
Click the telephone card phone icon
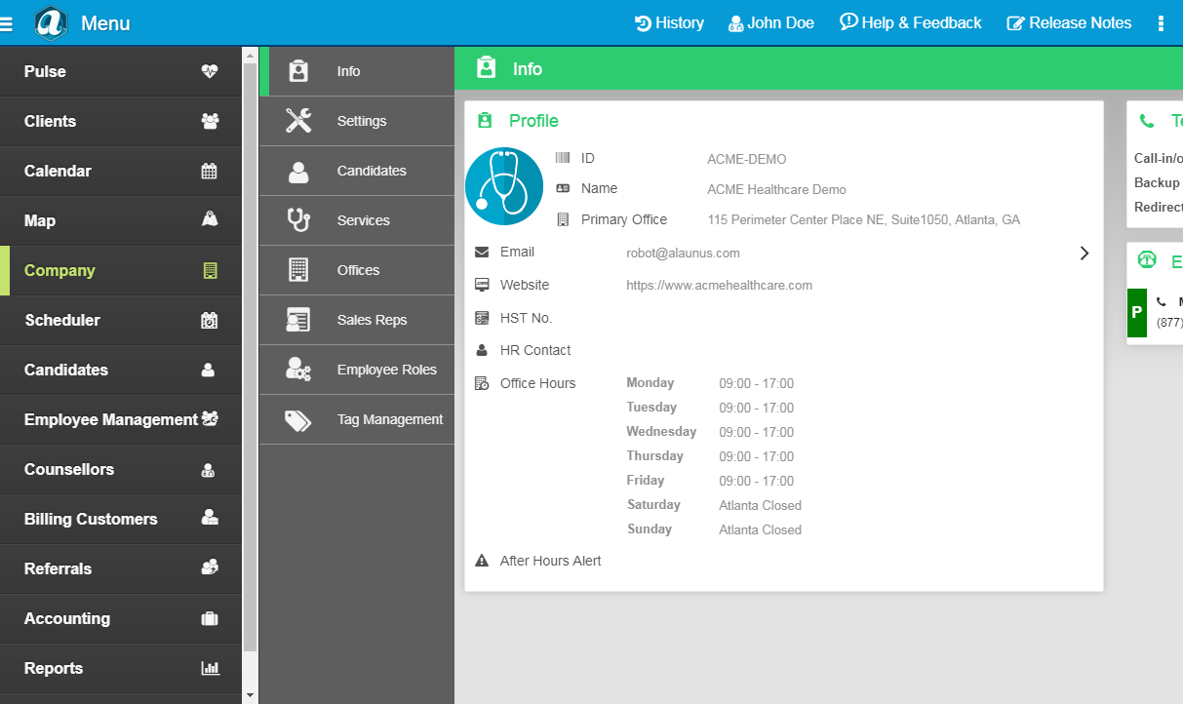[1147, 122]
